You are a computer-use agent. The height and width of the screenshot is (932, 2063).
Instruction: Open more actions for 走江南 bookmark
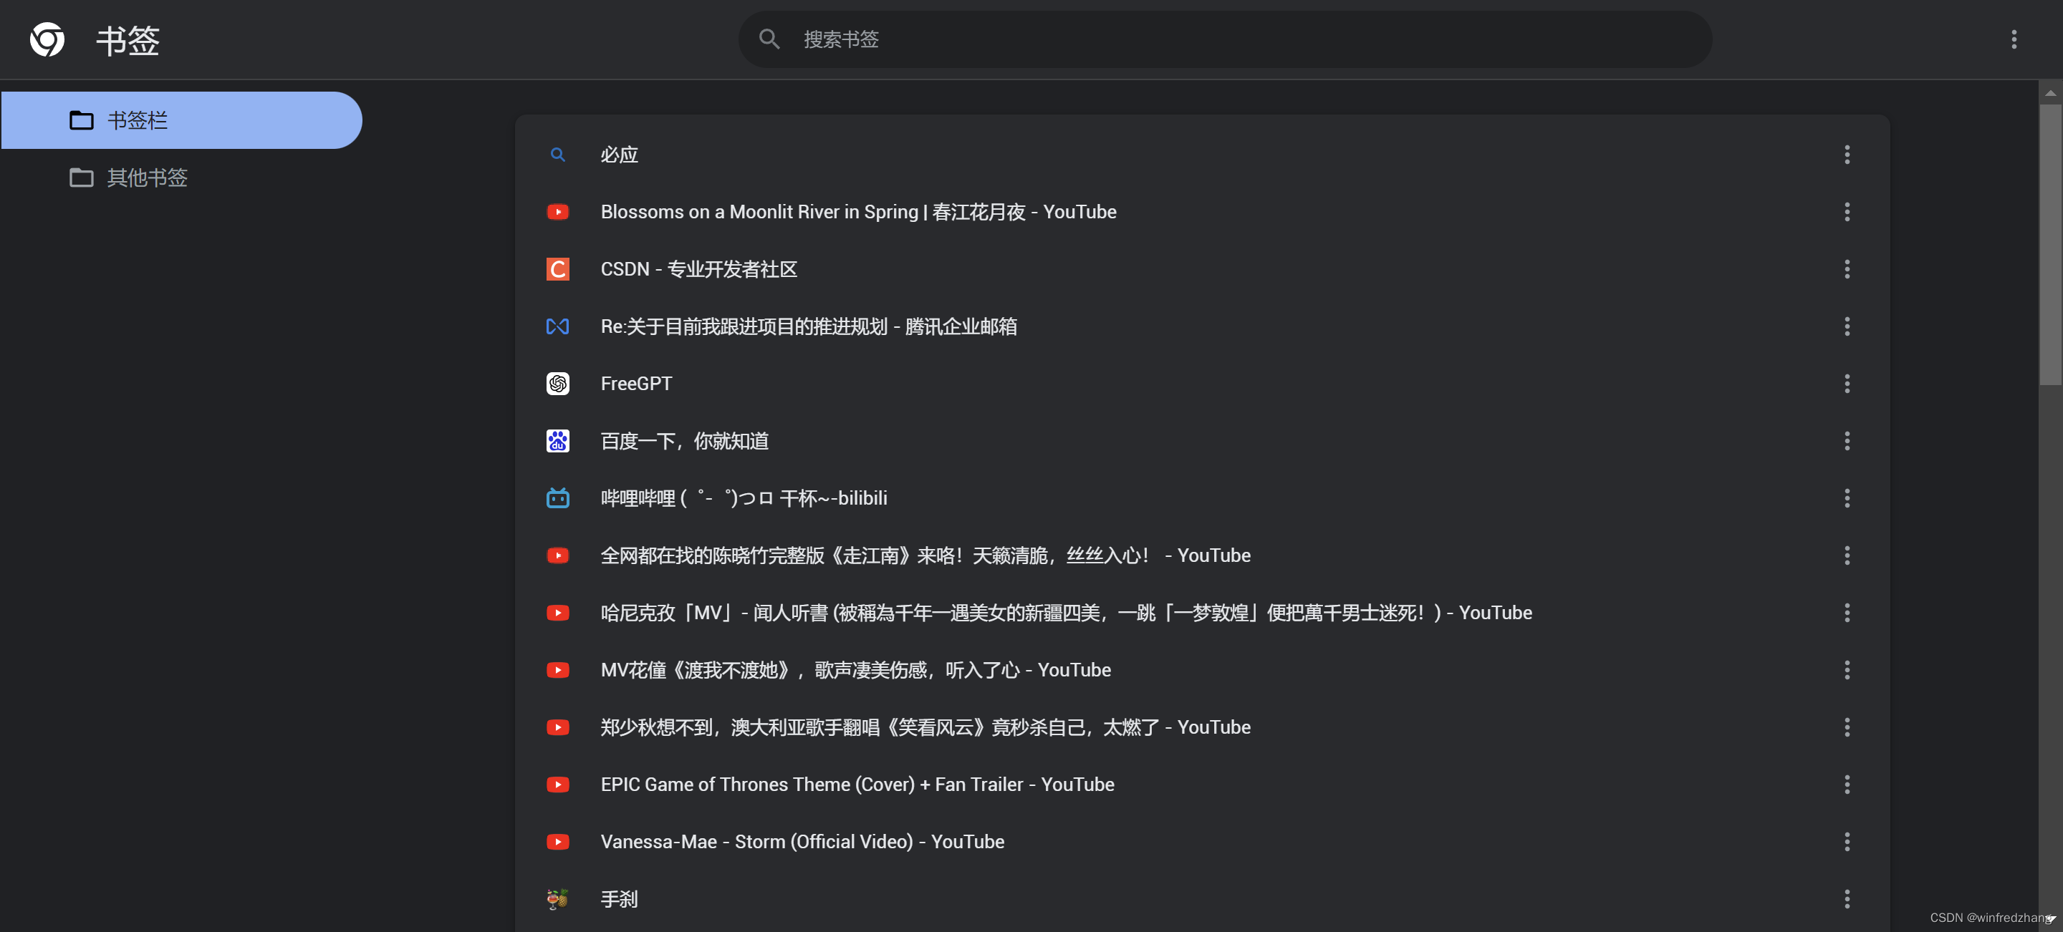(1847, 555)
